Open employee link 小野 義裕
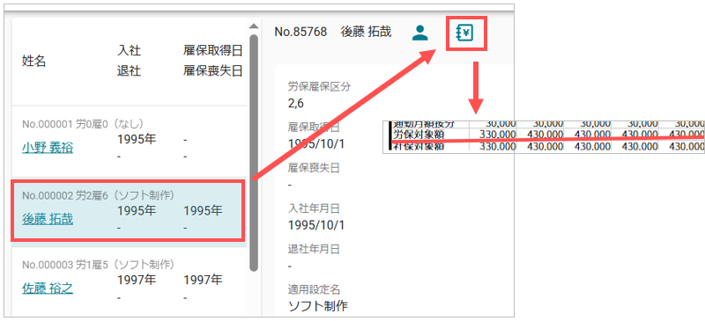 point(48,148)
